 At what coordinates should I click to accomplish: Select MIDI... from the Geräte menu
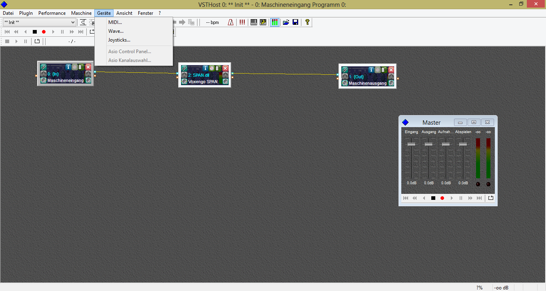click(x=115, y=22)
